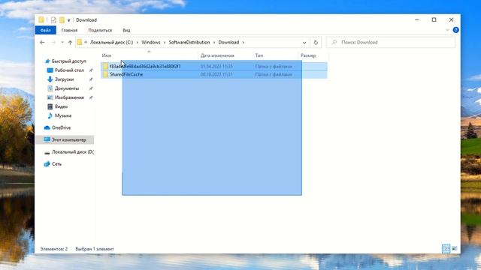
Task: Go up one folder level arrow
Action: [70, 43]
